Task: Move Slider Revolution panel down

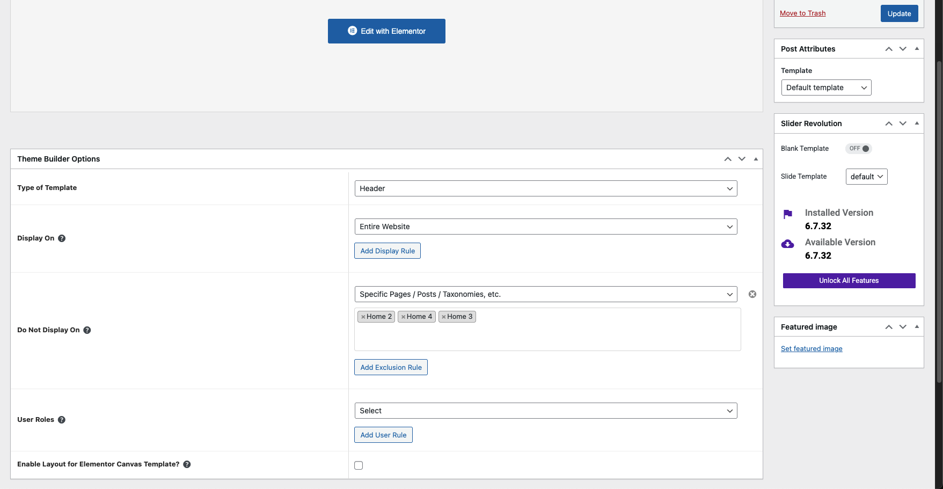Action: point(903,123)
